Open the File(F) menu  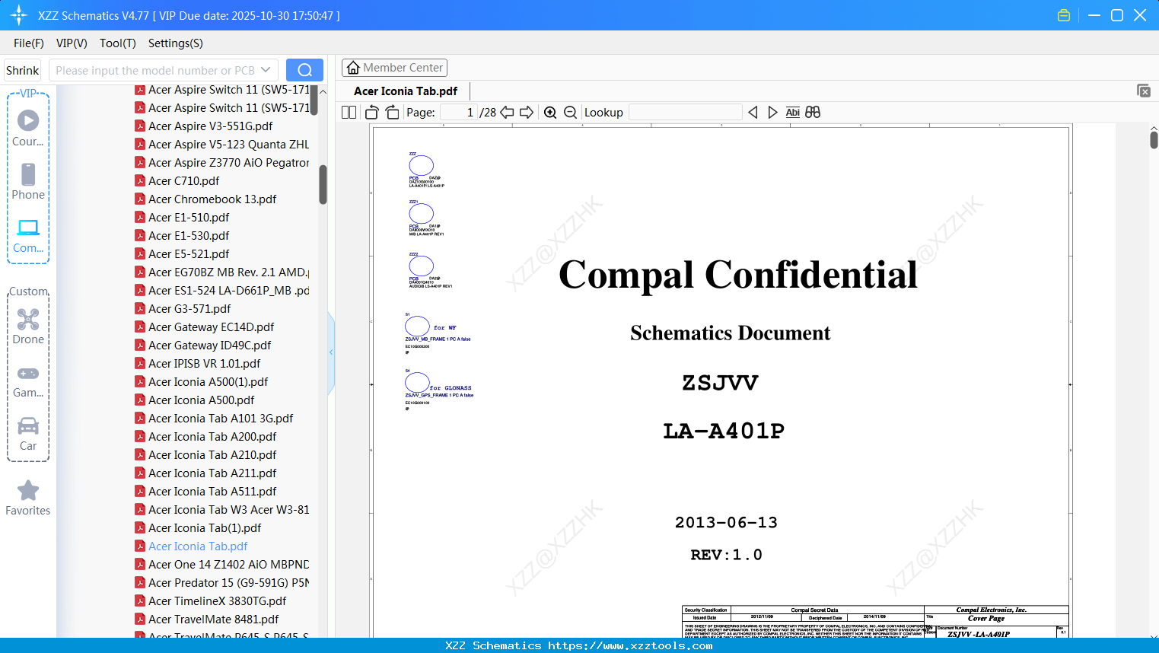(29, 43)
